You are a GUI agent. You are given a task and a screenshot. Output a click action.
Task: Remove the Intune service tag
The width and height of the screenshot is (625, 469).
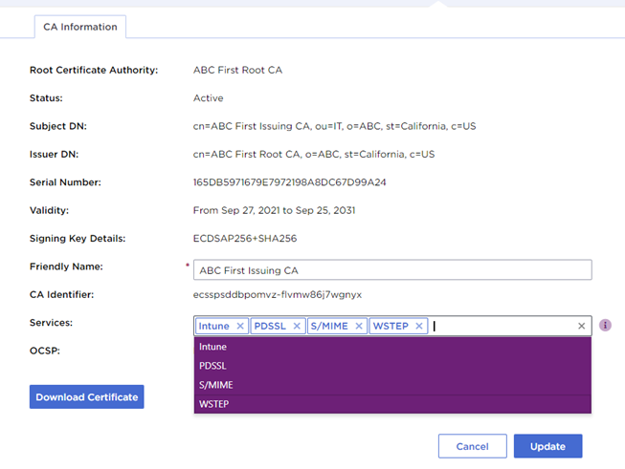pos(240,327)
